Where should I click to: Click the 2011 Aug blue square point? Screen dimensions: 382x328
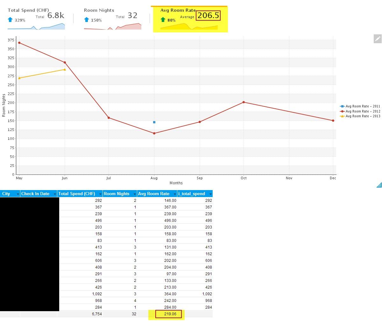(x=154, y=122)
